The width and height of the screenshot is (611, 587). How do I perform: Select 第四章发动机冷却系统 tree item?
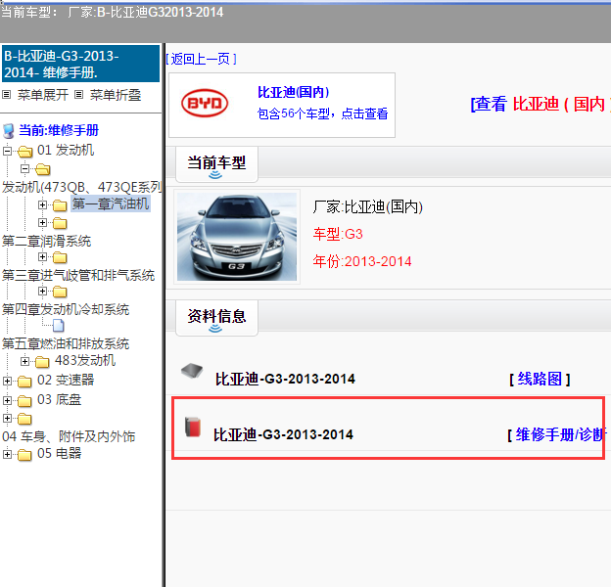[66, 309]
